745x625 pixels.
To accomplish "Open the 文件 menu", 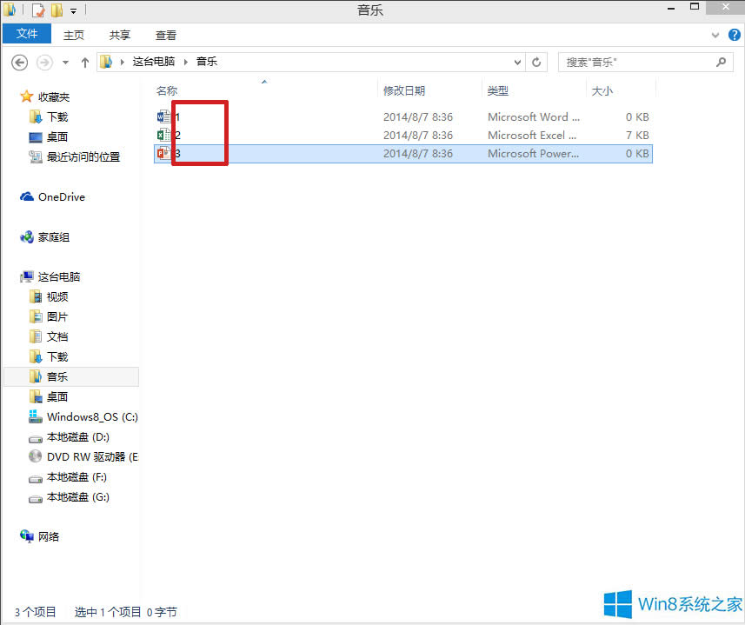I will [x=27, y=33].
